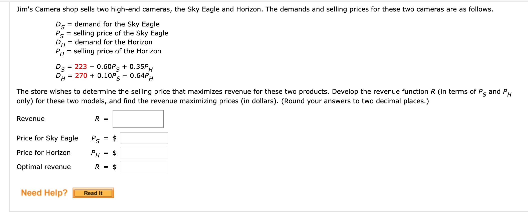Image resolution: width=528 pixels, height=220 pixels.
Task: Click the Revenue row label
Action: click(31, 119)
